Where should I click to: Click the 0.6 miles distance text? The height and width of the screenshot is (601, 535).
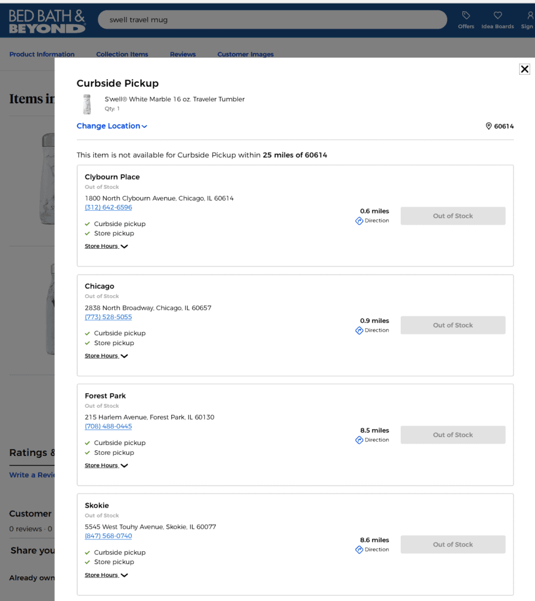point(374,211)
